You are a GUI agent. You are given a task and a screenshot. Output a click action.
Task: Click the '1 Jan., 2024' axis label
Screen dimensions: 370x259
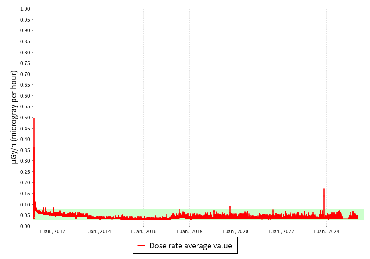(326, 231)
